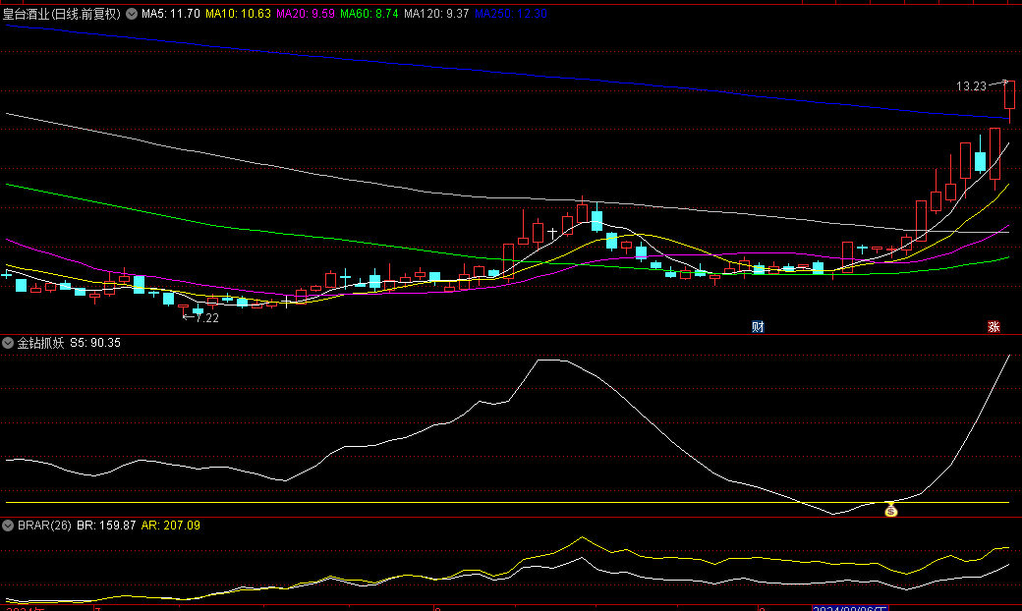Click the money bag signal icon
Viewport: 1022px width, 611px height.
tap(890, 510)
